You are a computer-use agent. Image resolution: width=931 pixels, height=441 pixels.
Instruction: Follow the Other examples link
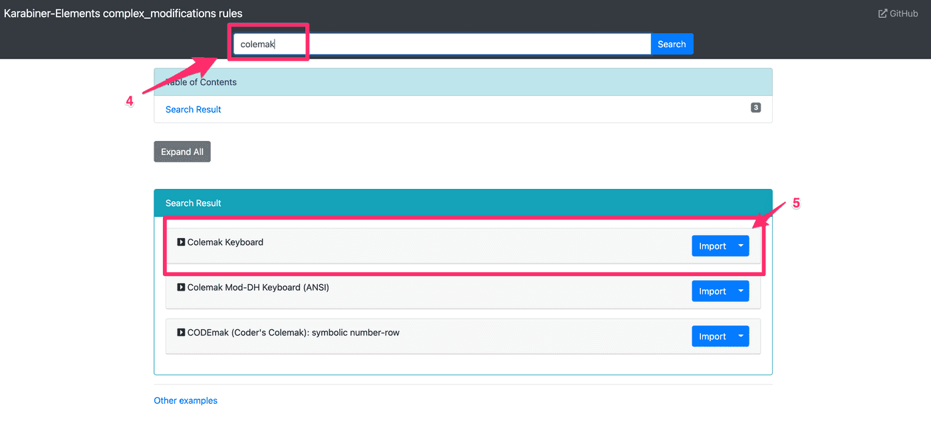186,400
